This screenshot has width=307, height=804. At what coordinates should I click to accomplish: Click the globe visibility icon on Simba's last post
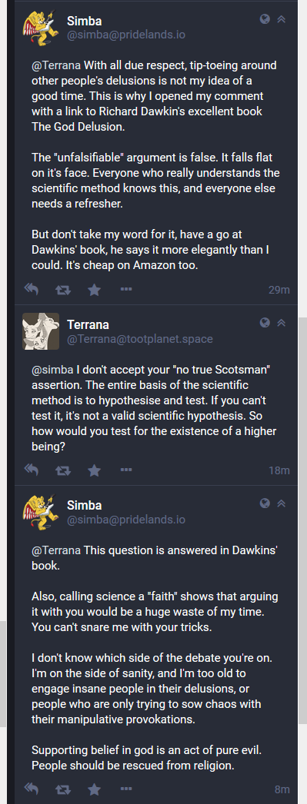click(265, 503)
